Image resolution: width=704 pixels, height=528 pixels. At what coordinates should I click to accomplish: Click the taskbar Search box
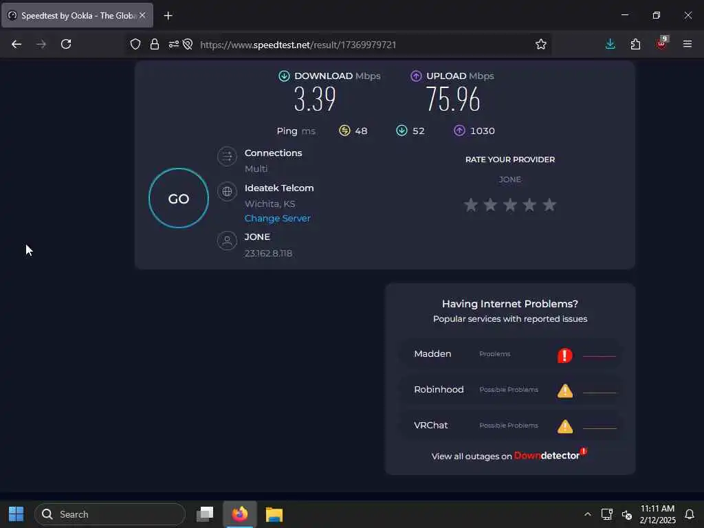pyautogui.click(x=110, y=514)
